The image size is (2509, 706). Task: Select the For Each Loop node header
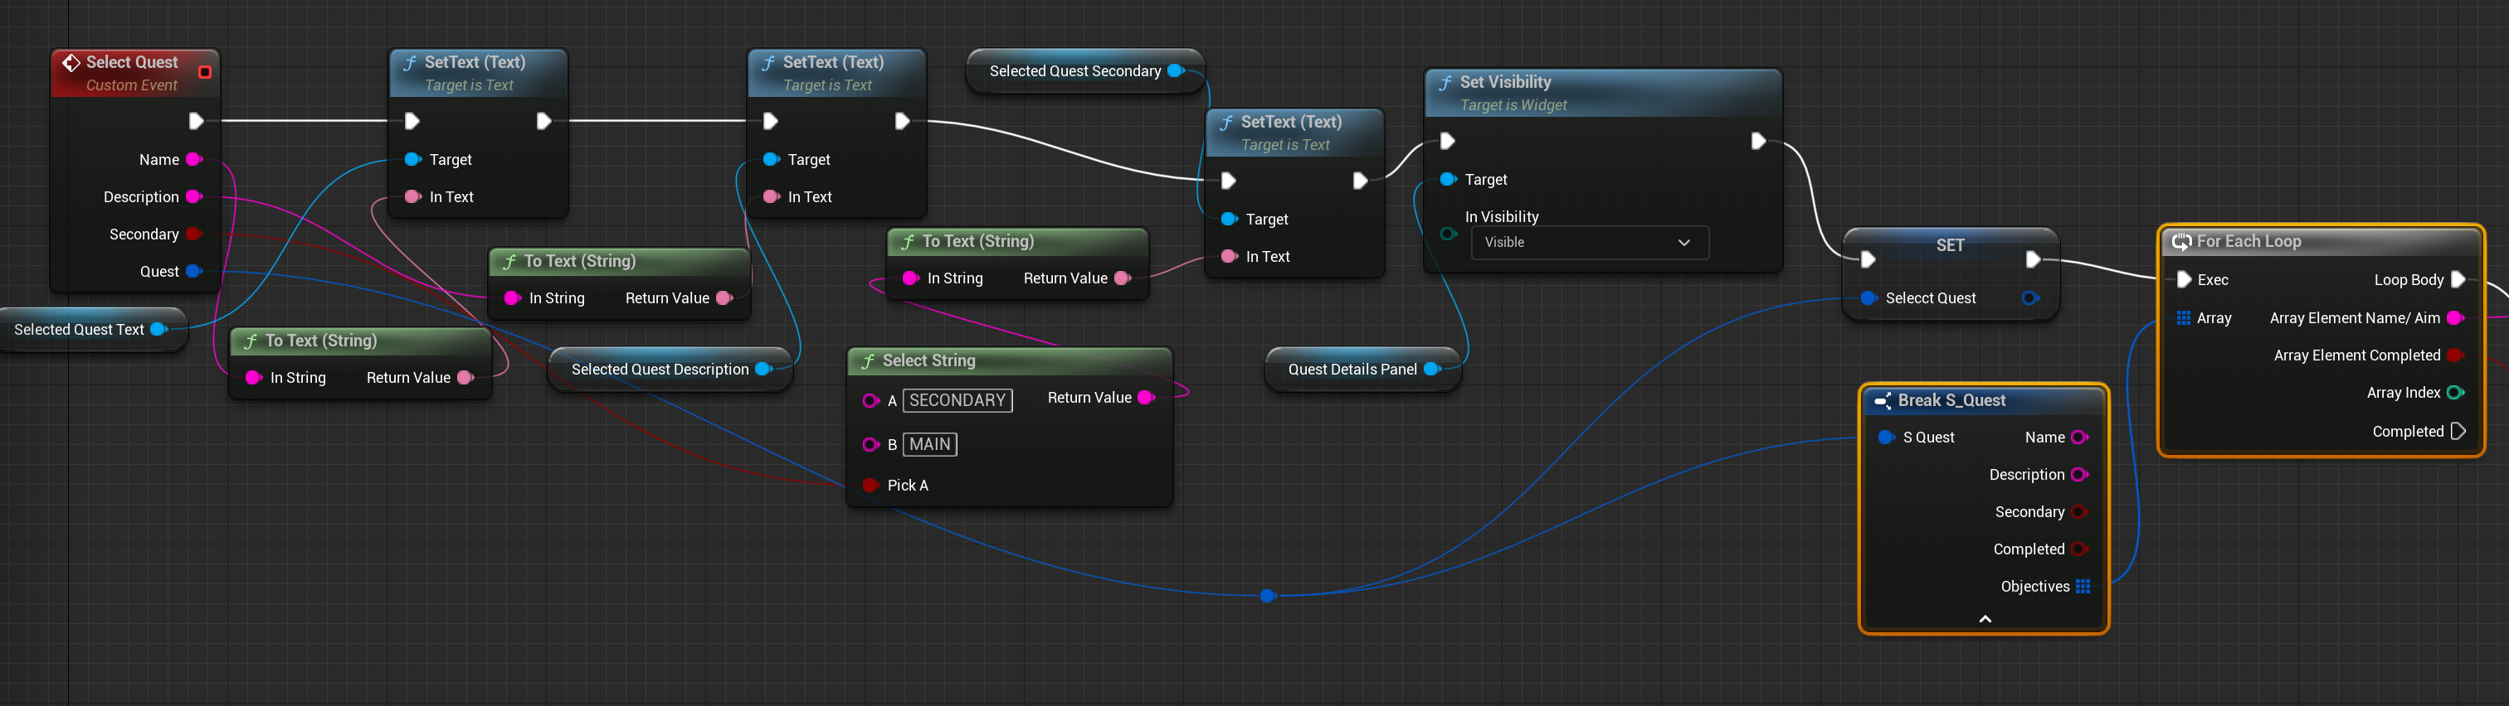pyautogui.click(x=2322, y=242)
